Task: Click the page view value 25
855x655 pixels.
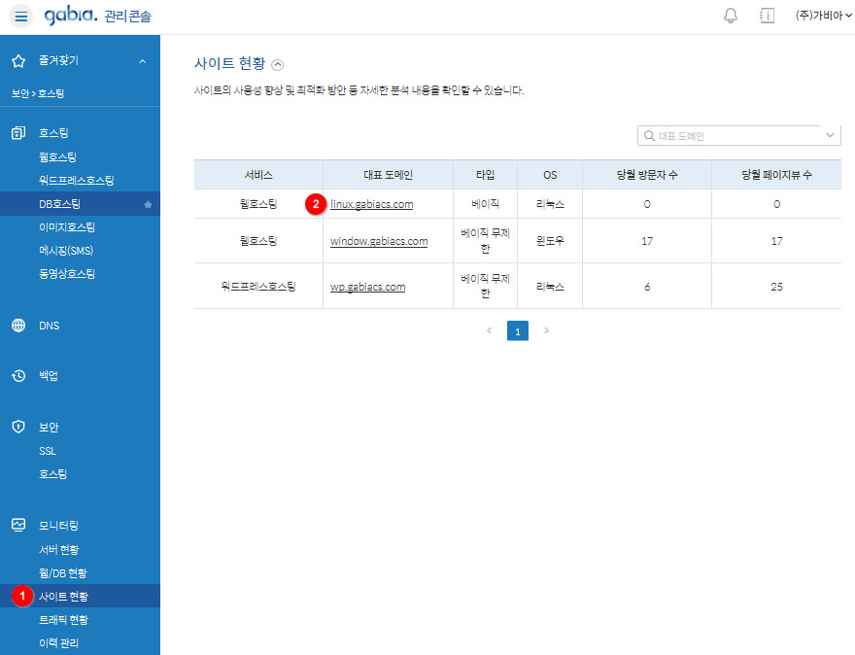Action: [x=776, y=287]
